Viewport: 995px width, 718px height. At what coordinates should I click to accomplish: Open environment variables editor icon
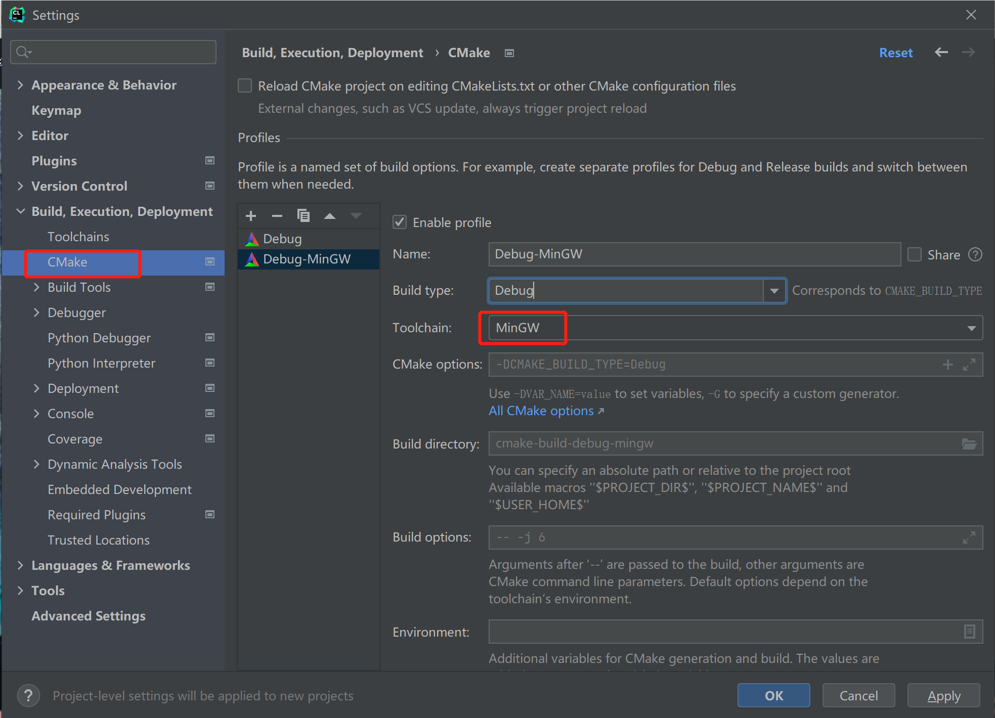[969, 632]
